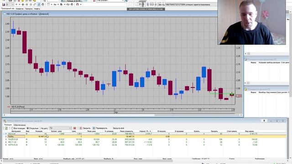The image size is (292, 164).
Task: Open the chart type icon in toolbar
Action: click(4, 5)
